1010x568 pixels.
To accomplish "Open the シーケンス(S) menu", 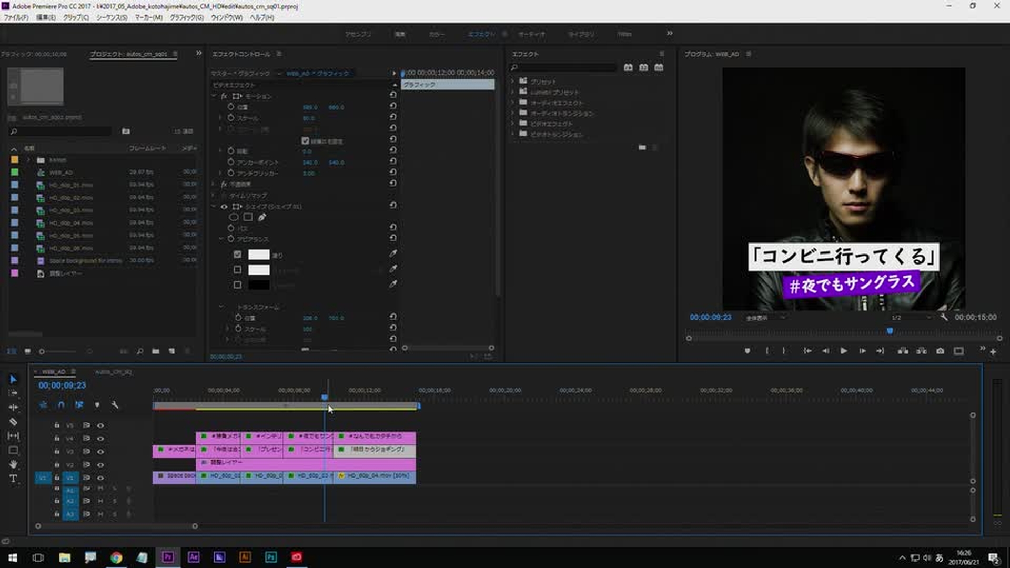I will (x=112, y=17).
